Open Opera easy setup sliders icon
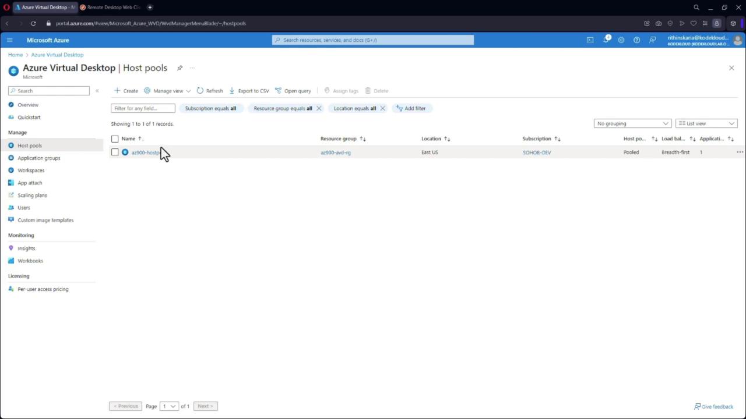This screenshot has width=746, height=419. point(705,23)
